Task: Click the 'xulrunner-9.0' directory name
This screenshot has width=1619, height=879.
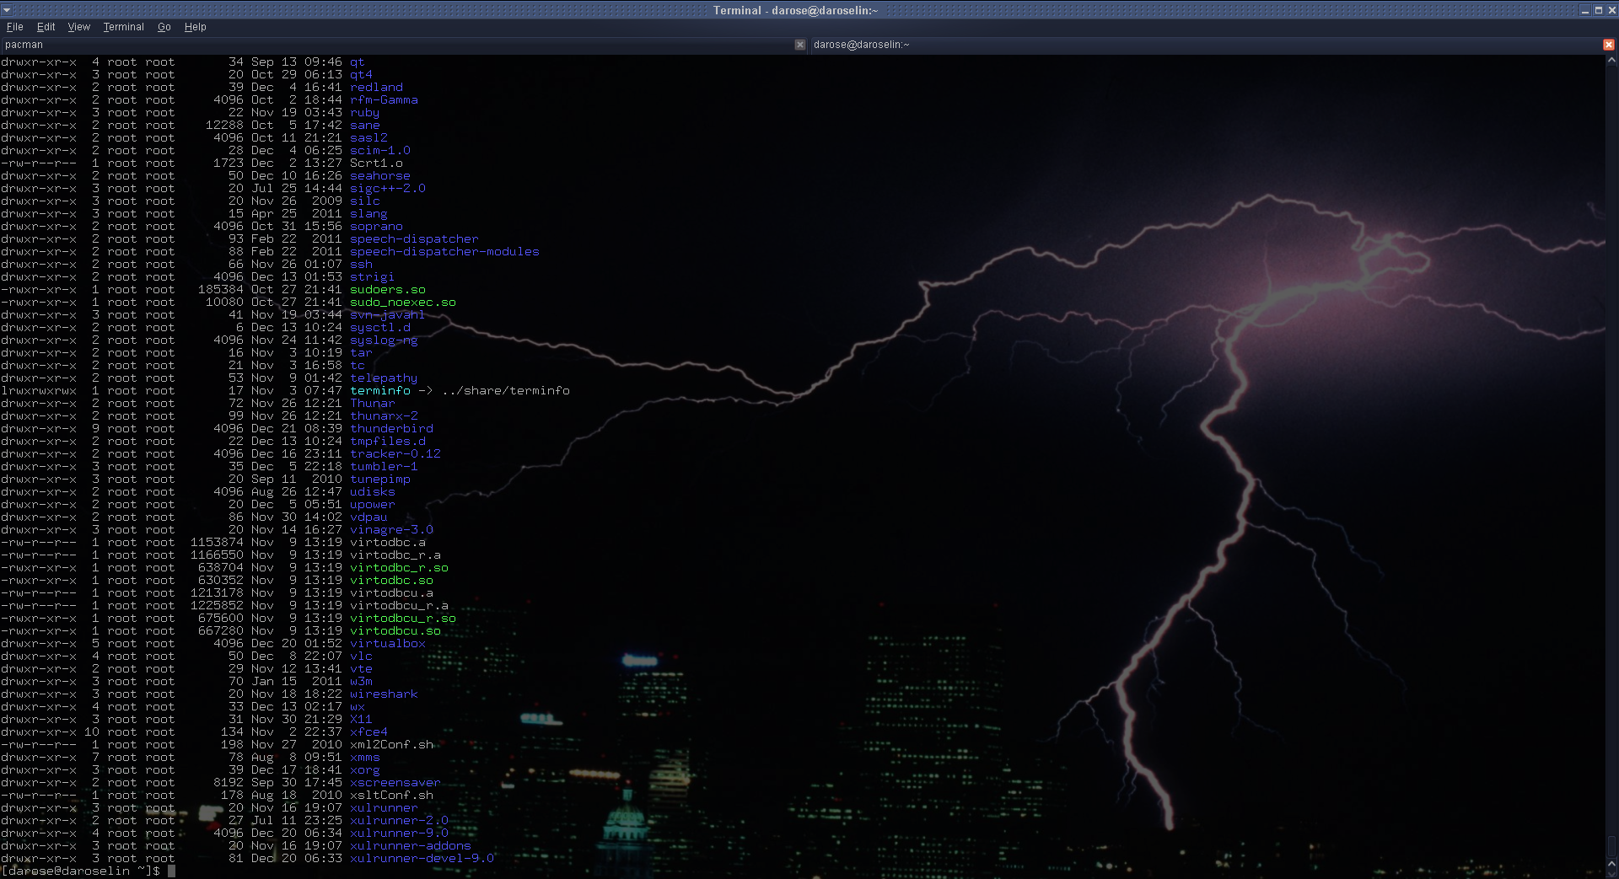Action: tap(399, 833)
